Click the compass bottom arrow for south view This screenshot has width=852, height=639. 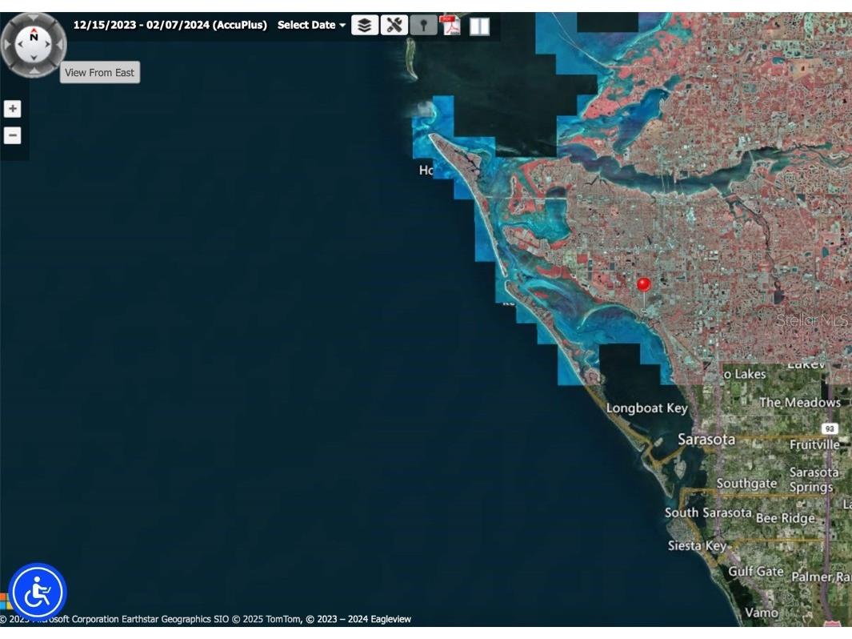coord(34,70)
